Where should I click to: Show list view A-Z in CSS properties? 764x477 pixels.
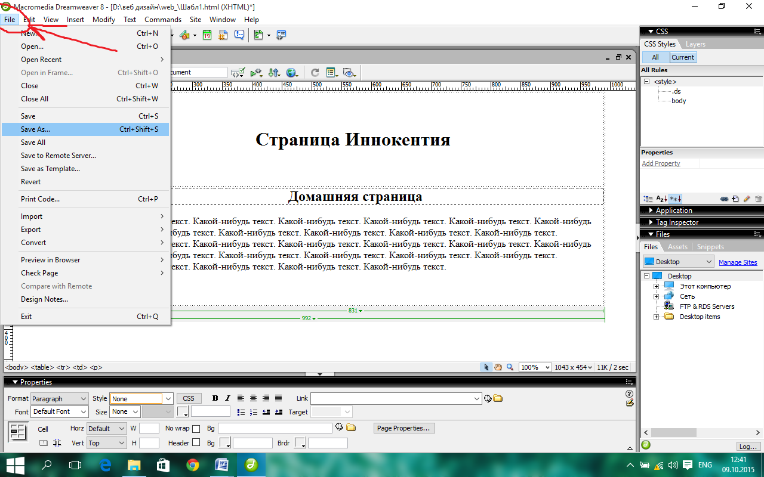tap(661, 199)
